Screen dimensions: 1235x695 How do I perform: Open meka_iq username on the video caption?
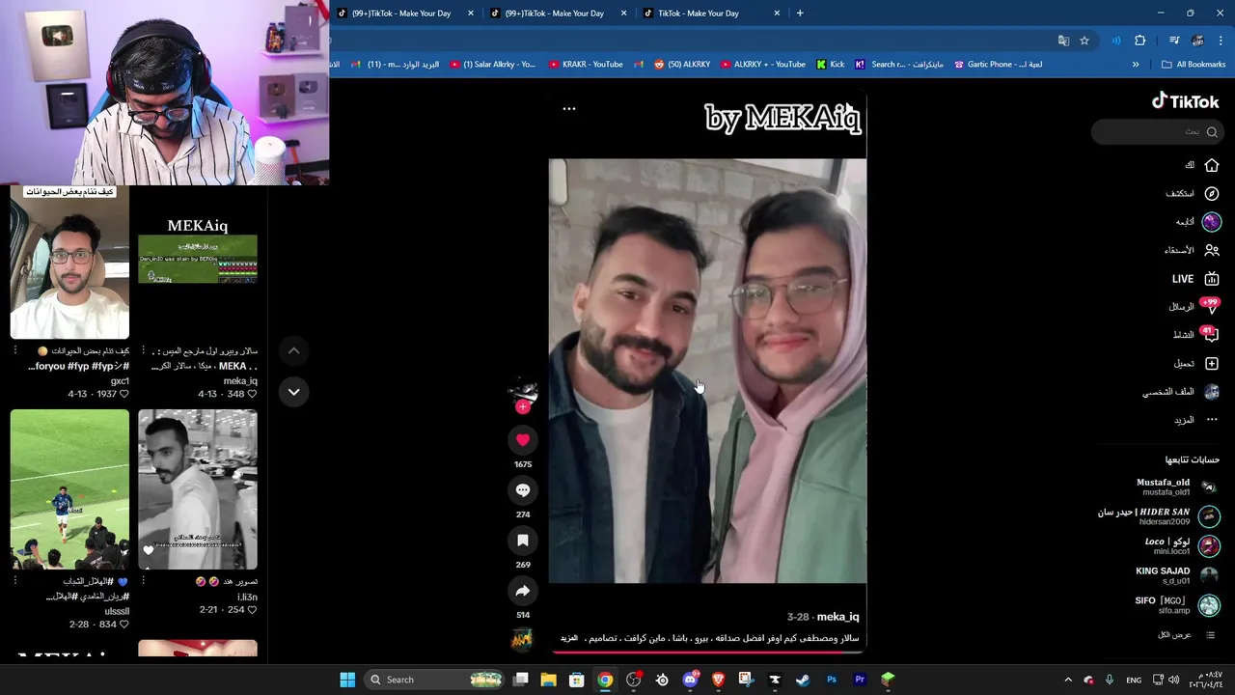pyautogui.click(x=837, y=617)
